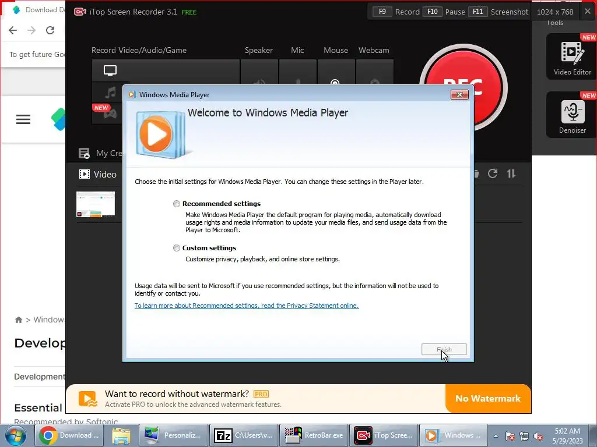Click the Action Center flag tray icon
The height and width of the screenshot is (447, 597).
pyautogui.click(x=510, y=436)
